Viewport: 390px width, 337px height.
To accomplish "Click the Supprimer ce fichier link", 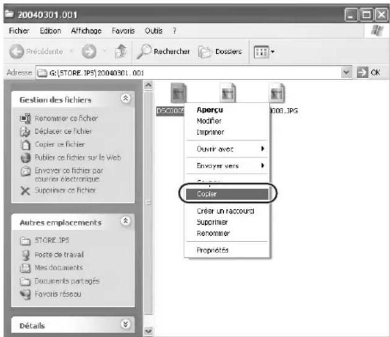I will [x=65, y=190].
